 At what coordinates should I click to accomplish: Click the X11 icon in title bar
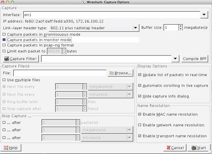tap(84, 2)
